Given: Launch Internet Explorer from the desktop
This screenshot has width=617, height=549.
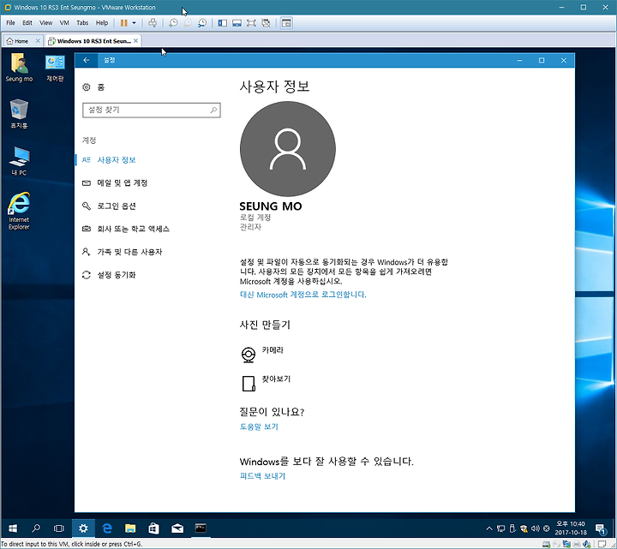Looking at the screenshot, I should [19, 212].
